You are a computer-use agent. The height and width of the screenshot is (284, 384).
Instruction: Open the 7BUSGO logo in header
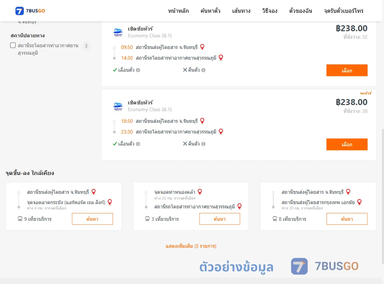(30, 11)
